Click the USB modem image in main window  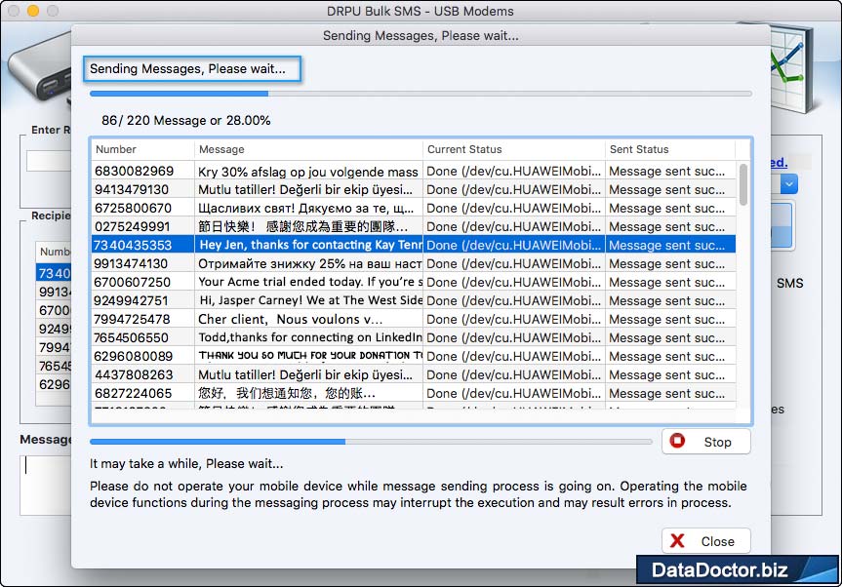tap(40, 72)
